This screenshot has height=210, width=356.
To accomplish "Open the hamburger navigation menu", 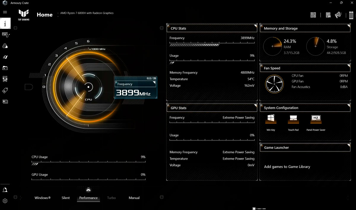I will coord(5,12).
